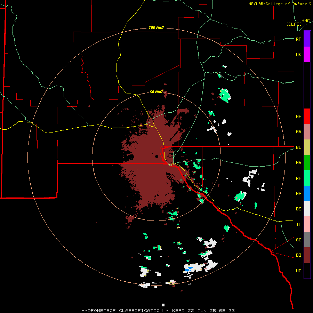Click the "GC" legend label
Image resolution: width=313 pixels, height=313 pixels.
pos(298,240)
